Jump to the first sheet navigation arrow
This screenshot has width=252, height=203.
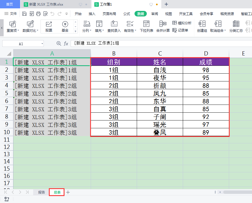tap(6, 192)
